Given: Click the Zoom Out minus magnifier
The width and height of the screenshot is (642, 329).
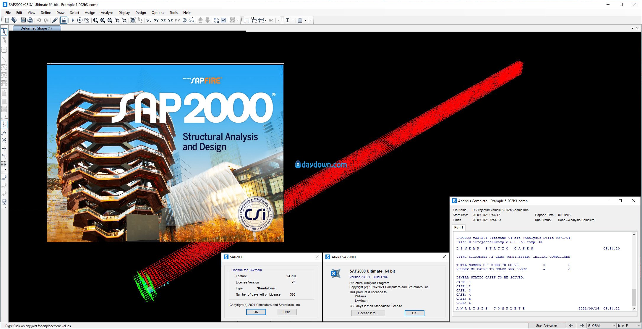Looking at the screenshot, I should coord(124,20).
